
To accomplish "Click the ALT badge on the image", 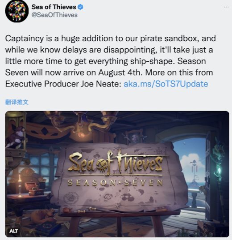I will click(x=14, y=231).
